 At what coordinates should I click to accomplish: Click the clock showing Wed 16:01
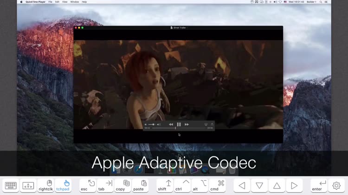(296, 2)
